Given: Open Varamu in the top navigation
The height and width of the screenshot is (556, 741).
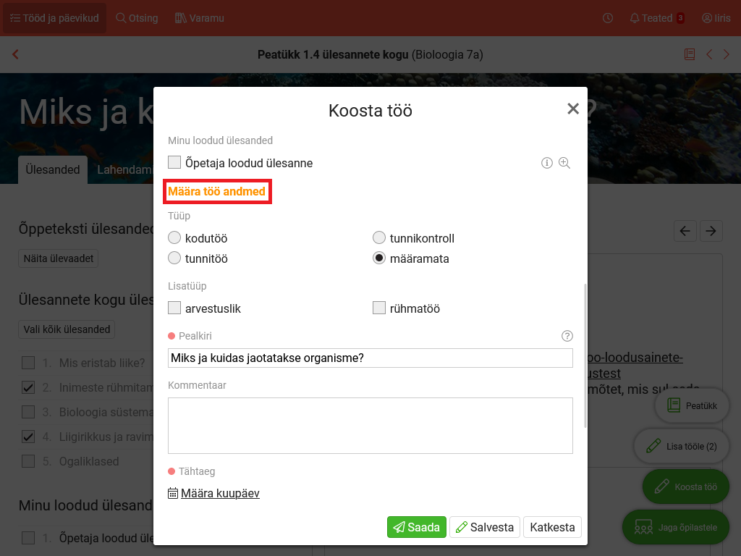Looking at the screenshot, I should point(200,18).
